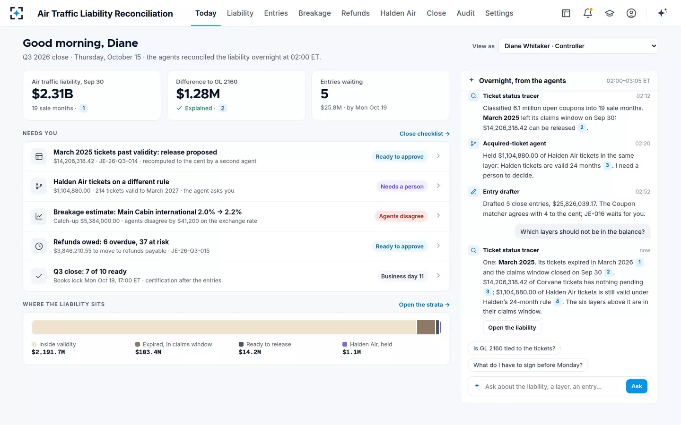The height and width of the screenshot is (425, 681).
Task: Expand the Q3 close row chevron
Action: tap(438, 275)
